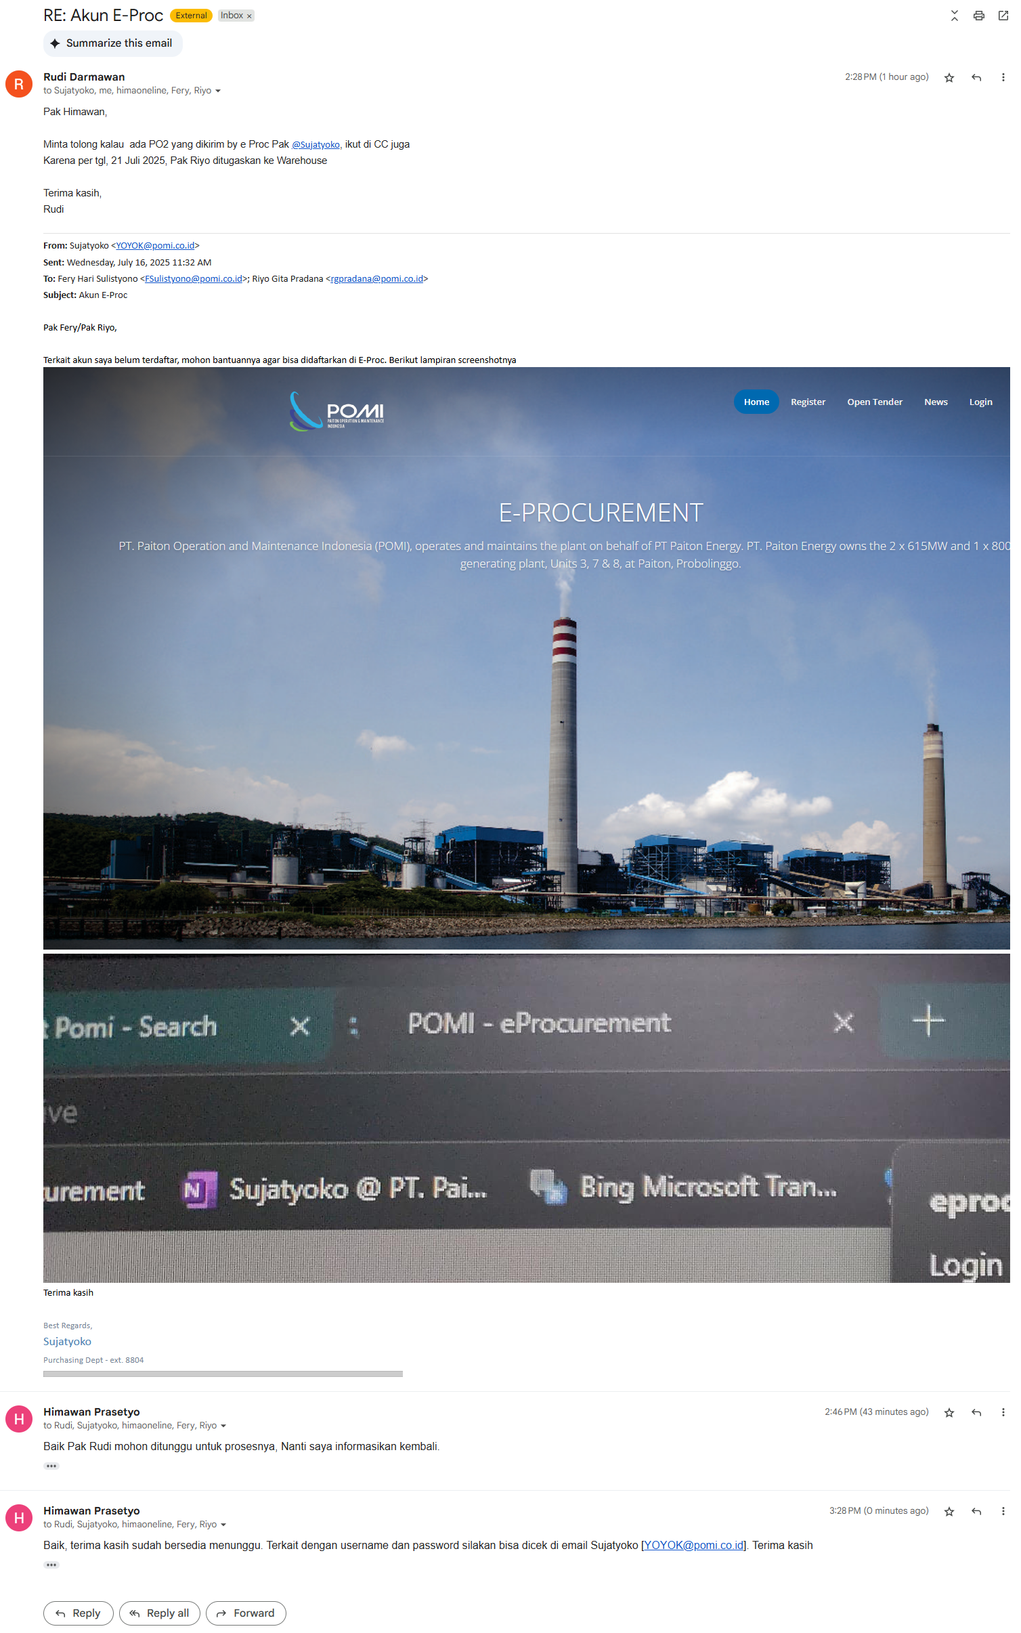Reply to Rudi Darmawan's message via arrow icon
1021x1633 pixels.
[976, 78]
